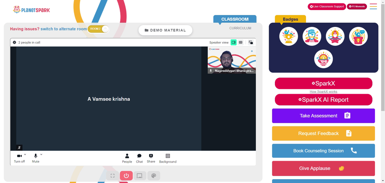The image size is (385, 183).
Task: Click the podium speaker badge
Action: coord(358,36)
